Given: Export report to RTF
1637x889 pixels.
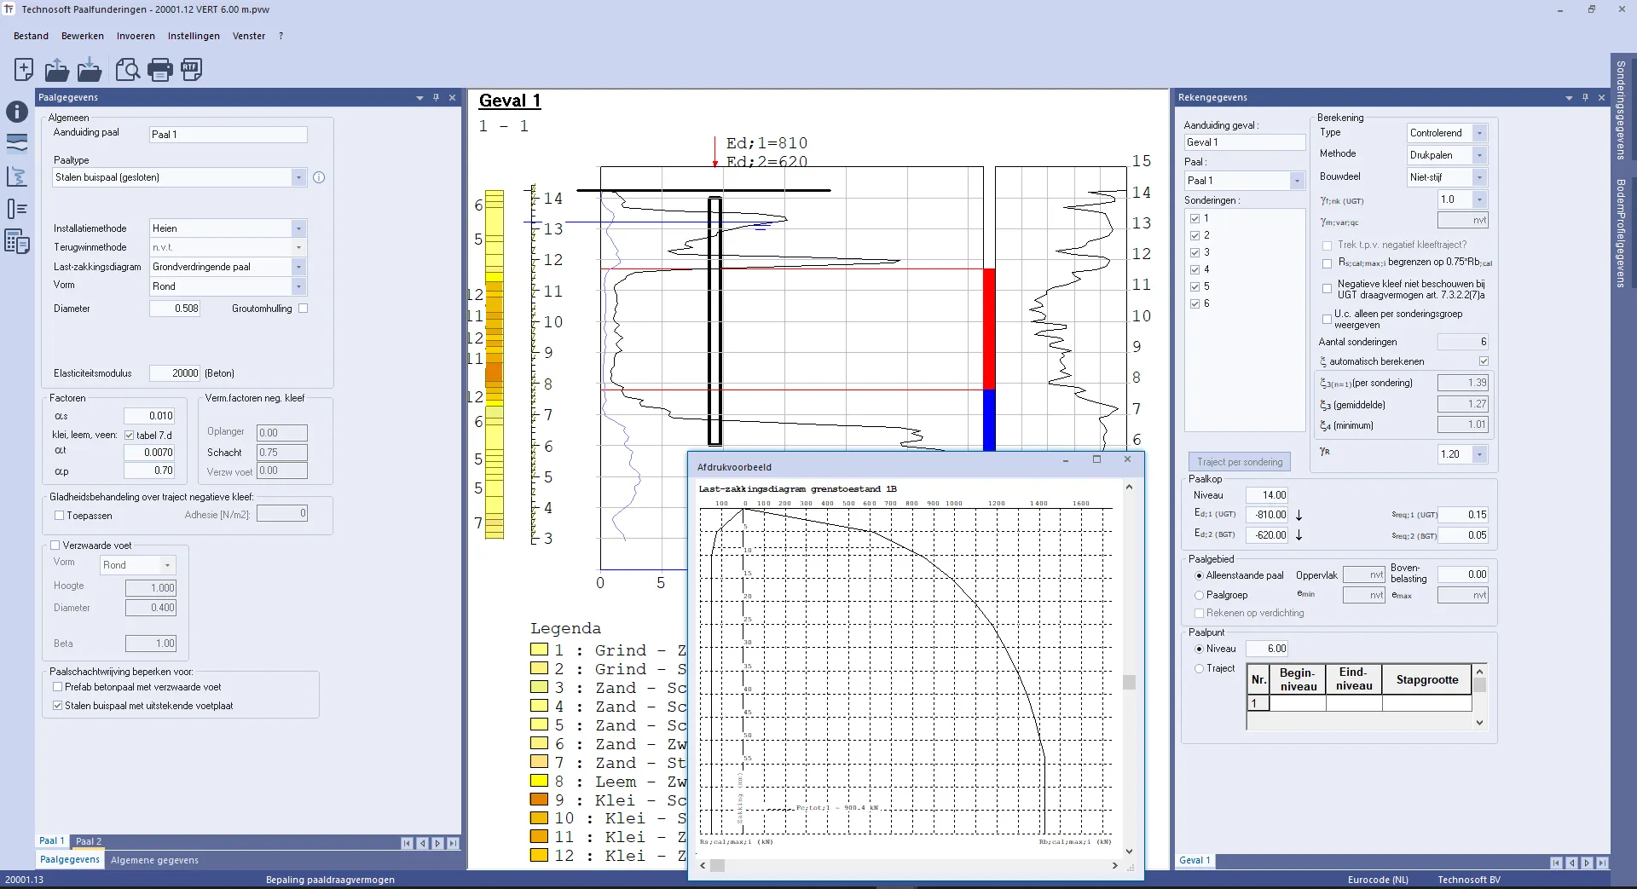Looking at the screenshot, I should (x=192, y=69).
